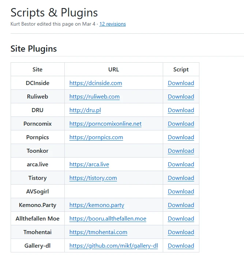Open the 12 revisions link
This screenshot has width=244, height=259.
point(112,24)
